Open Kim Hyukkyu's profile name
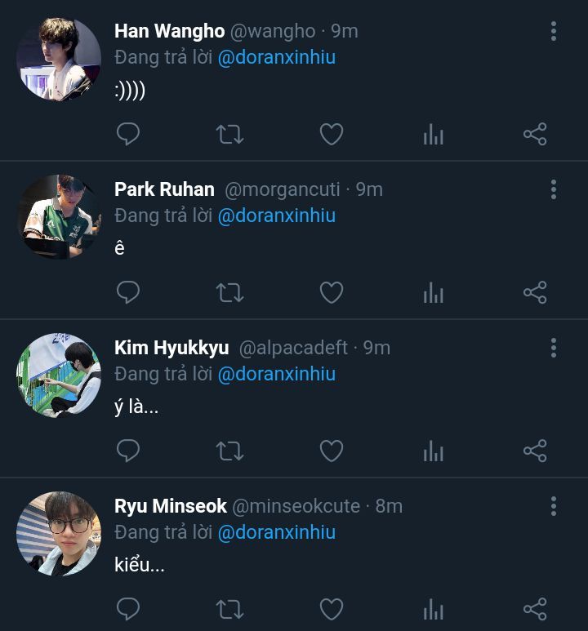 [x=171, y=348]
